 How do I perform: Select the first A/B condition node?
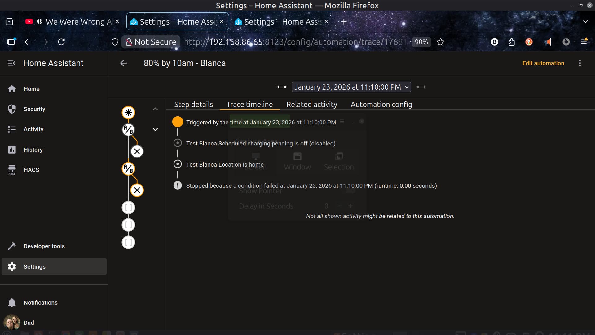tap(128, 130)
